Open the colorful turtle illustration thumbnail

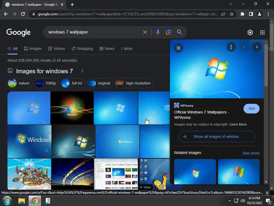(x=29, y=174)
